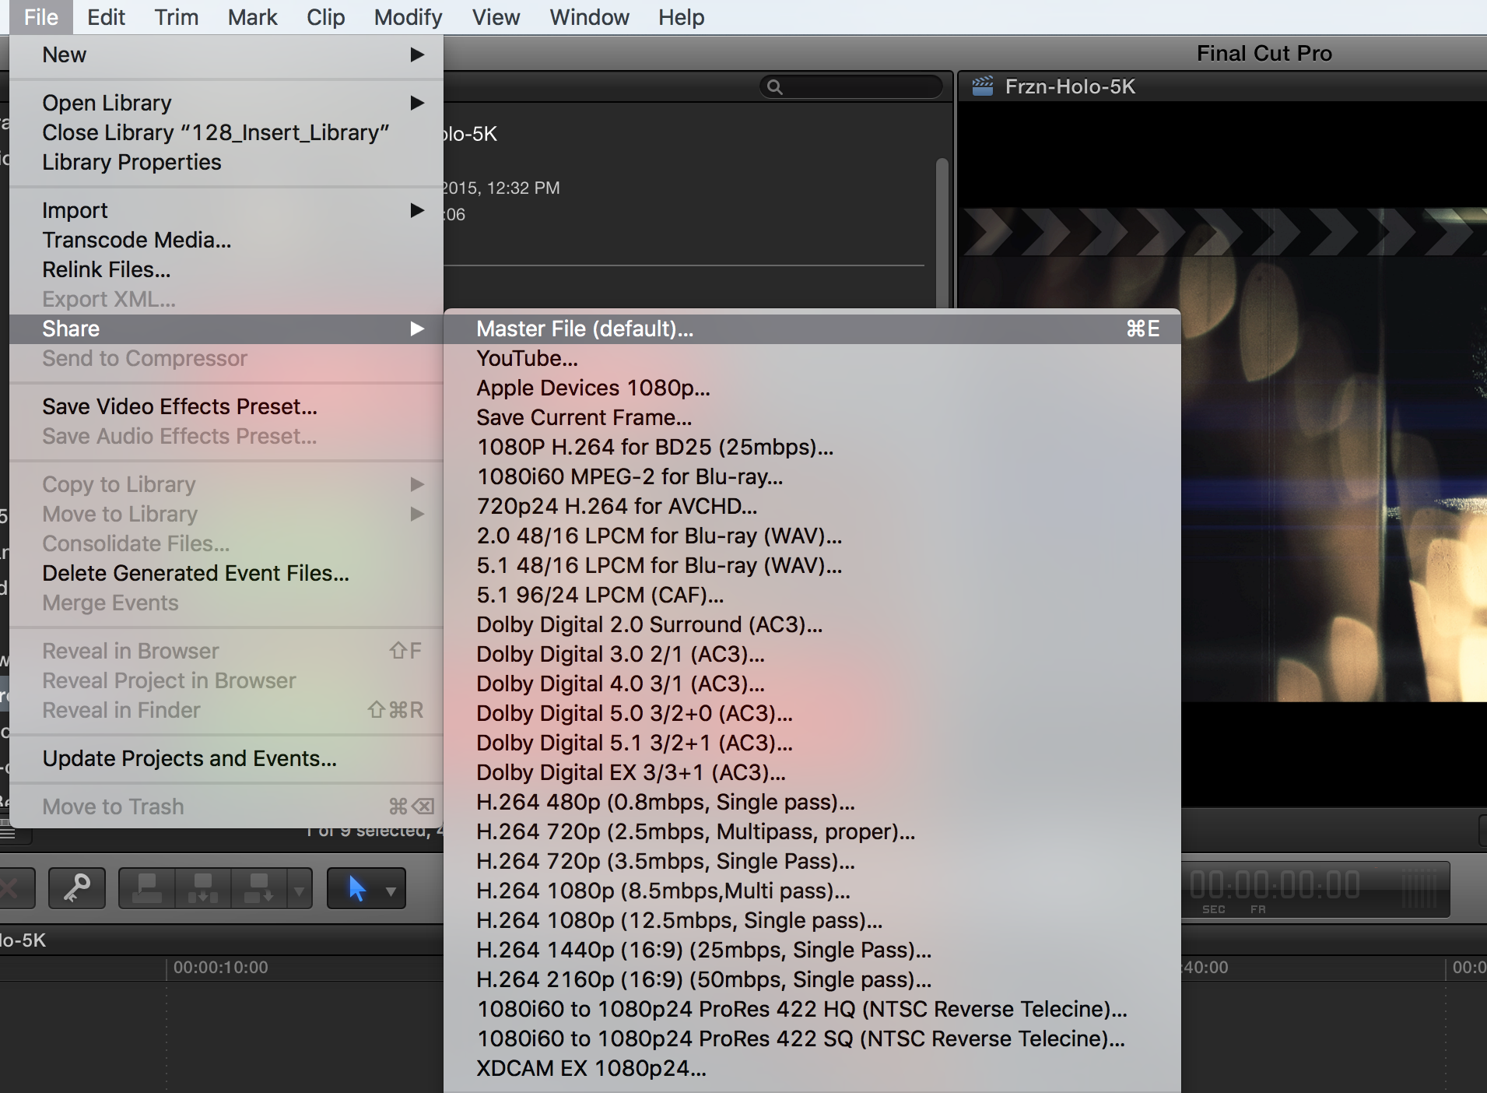The width and height of the screenshot is (1487, 1093).
Task: Choose Close Library "128_Insert_Library"
Action: point(226,132)
